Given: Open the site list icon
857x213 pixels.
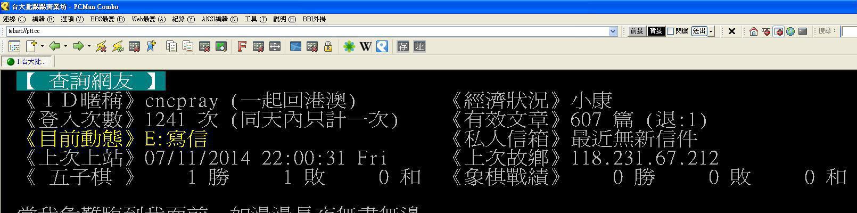Looking at the screenshot, I should [x=14, y=46].
